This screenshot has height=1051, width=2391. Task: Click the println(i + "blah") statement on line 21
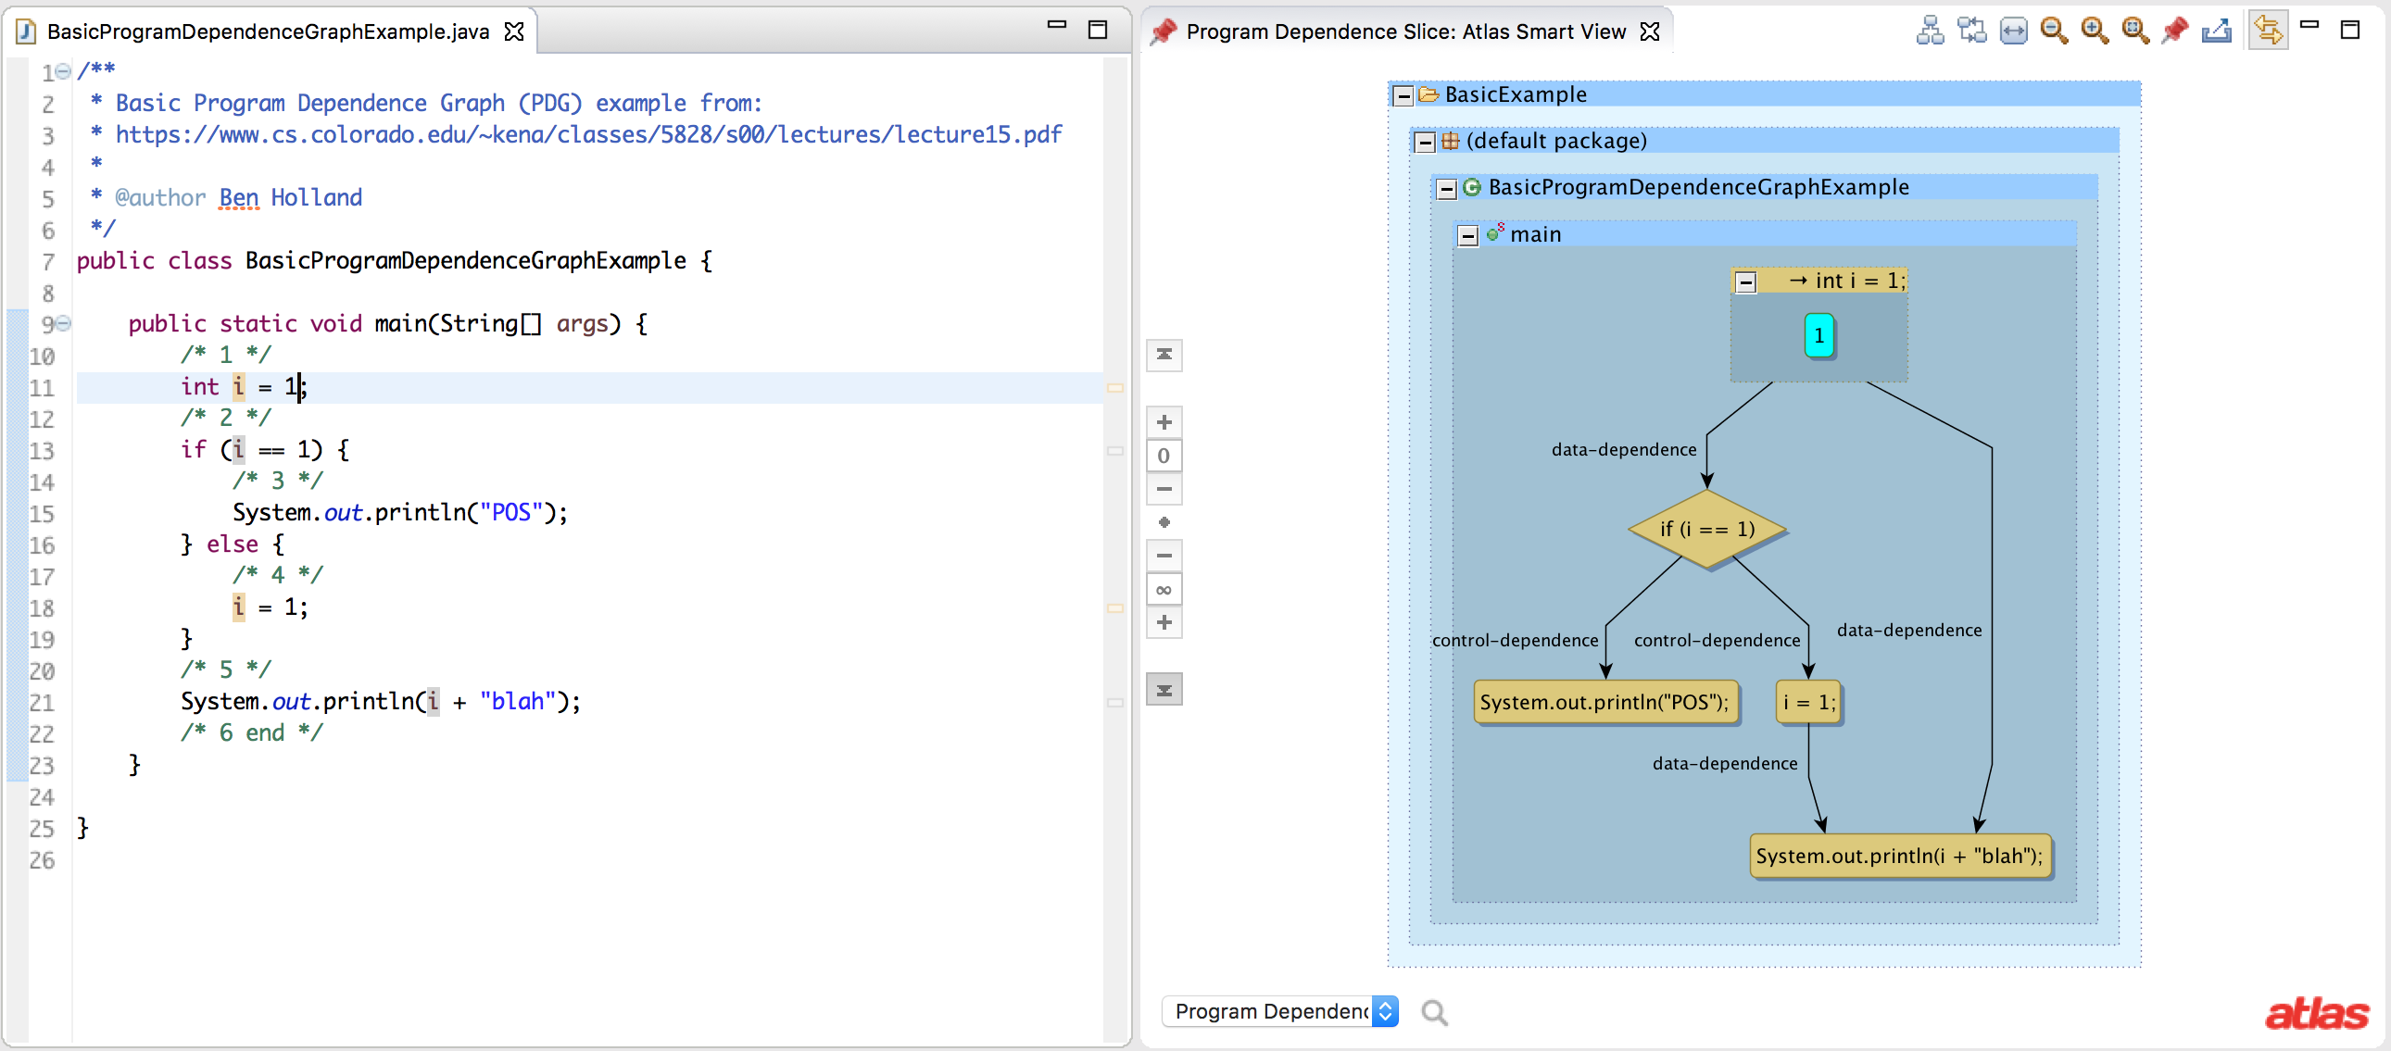tap(381, 702)
